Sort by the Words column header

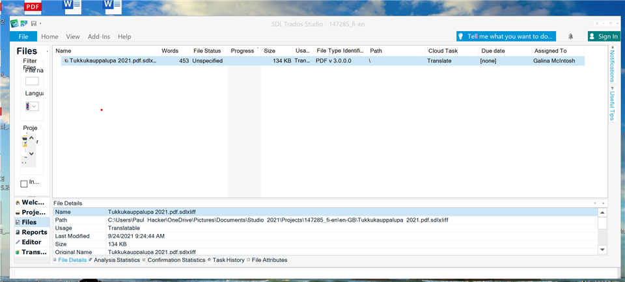pyautogui.click(x=174, y=51)
